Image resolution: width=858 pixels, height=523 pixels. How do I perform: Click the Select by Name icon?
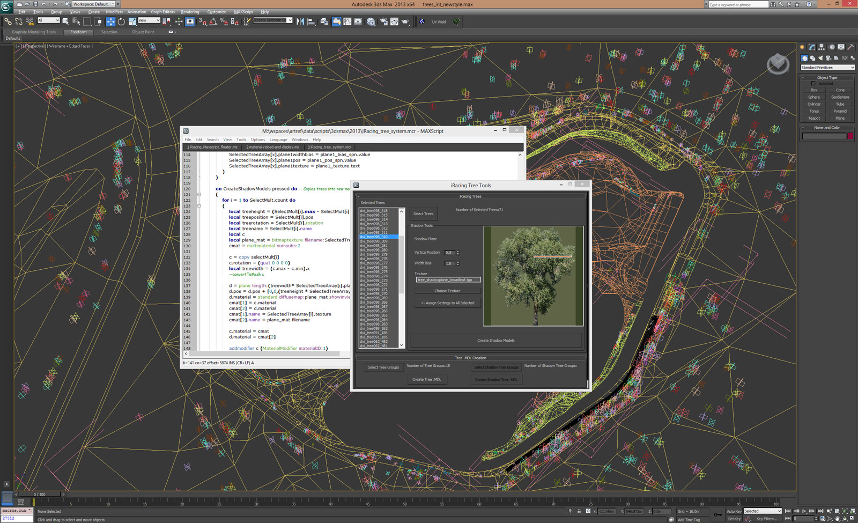click(76, 21)
